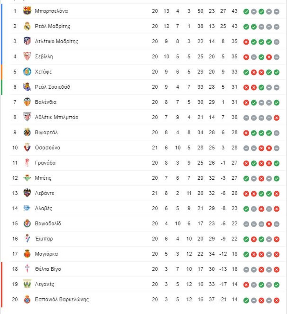Click the Levante club crest
The width and height of the screenshot is (287, 314).
coord(27,193)
